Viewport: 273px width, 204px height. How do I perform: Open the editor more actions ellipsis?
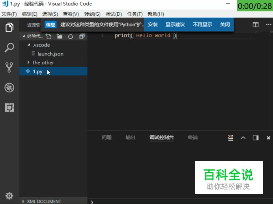click(x=269, y=24)
